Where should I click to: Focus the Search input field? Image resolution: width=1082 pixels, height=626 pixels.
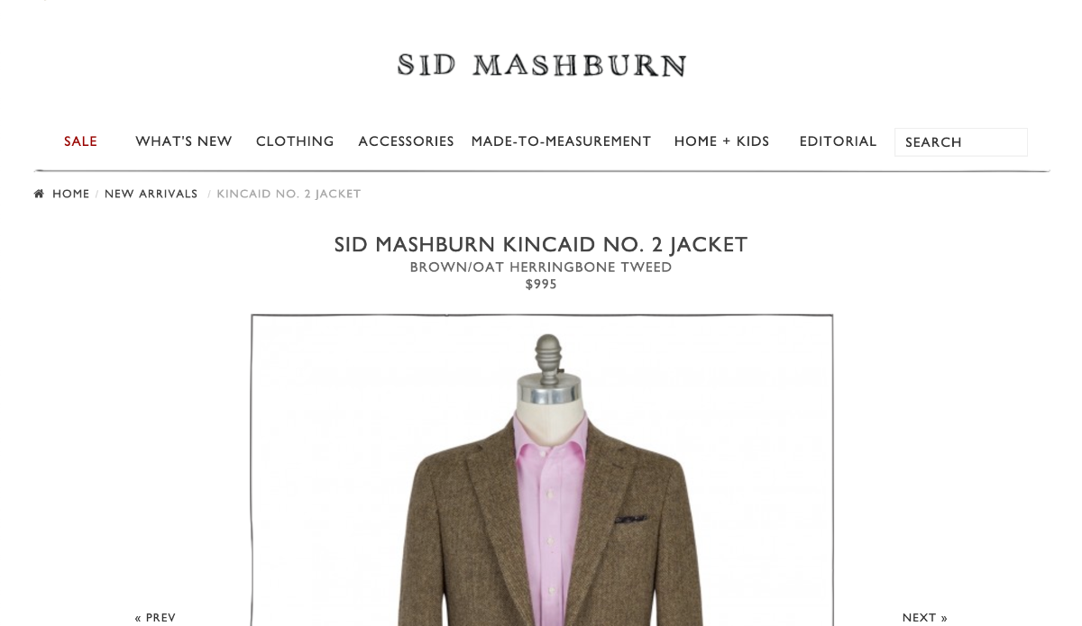(960, 142)
